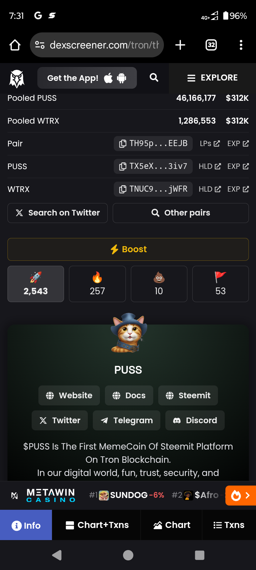Copy the WTRX address TNUC9...jWFR

(x=153, y=189)
